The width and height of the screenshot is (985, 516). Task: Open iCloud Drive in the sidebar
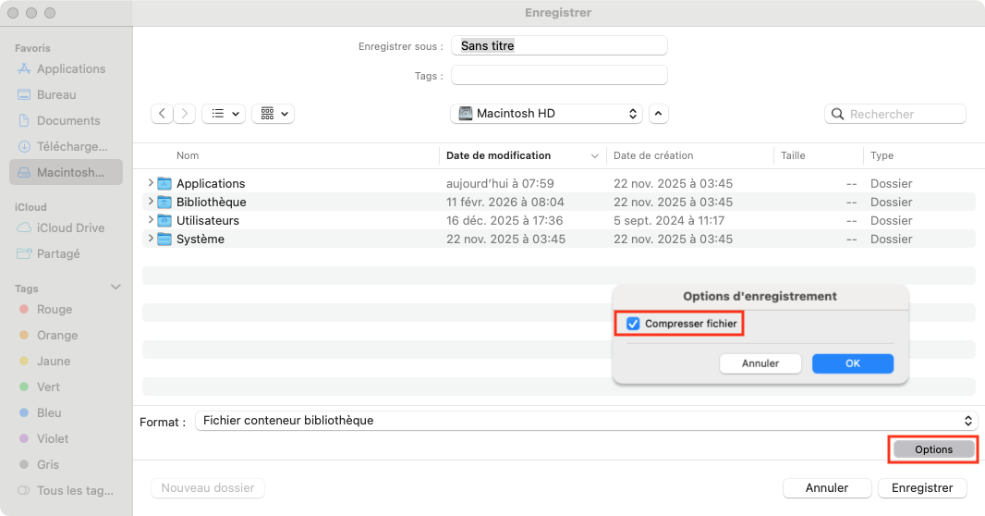(61, 228)
